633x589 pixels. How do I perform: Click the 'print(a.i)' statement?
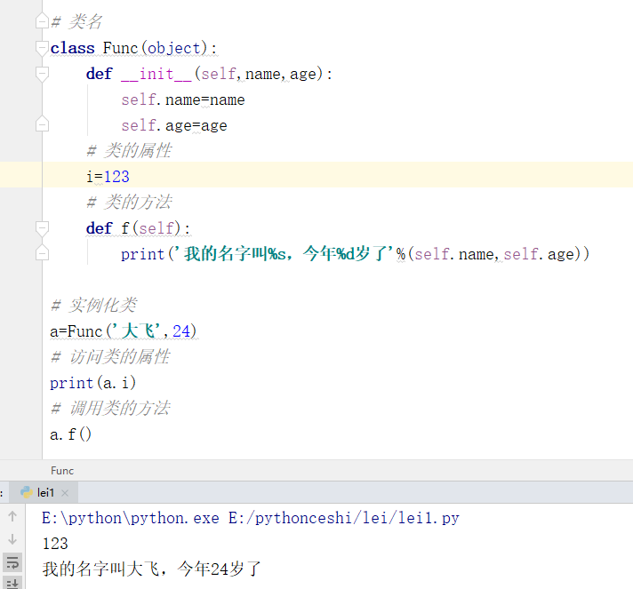pos(92,383)
